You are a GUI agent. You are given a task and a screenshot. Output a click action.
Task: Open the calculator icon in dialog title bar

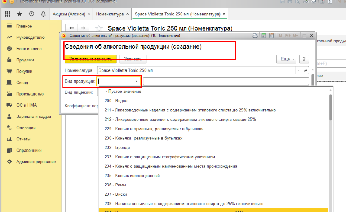click(x=263, y=36)
